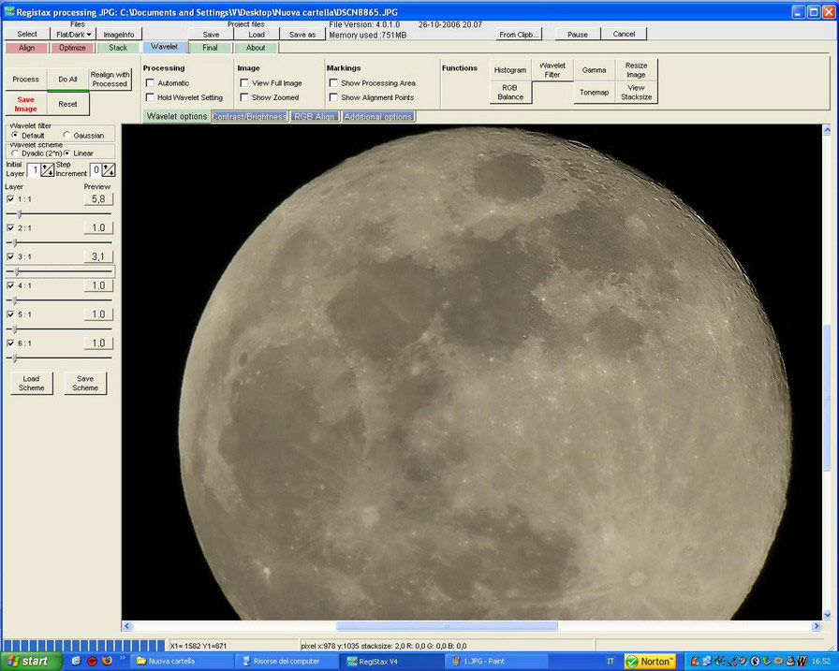Screen dimensions: 839x671
Task: Check Show Alignment Points
Action: (x=334, y=97)
